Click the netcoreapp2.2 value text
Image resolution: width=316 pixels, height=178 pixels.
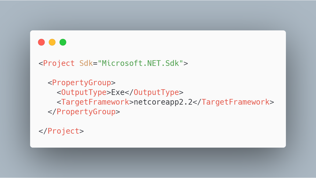pos(163,102)
